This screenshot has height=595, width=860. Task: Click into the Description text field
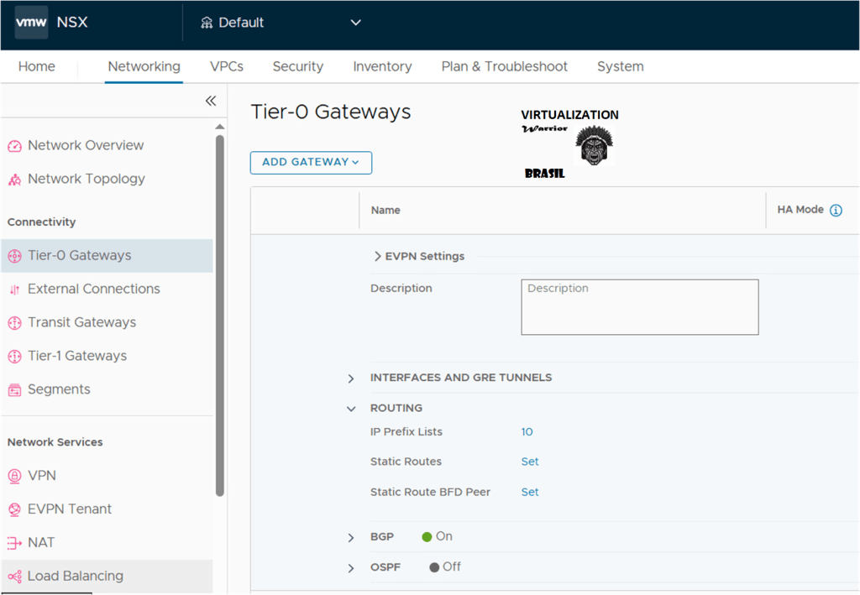point(639,308)
